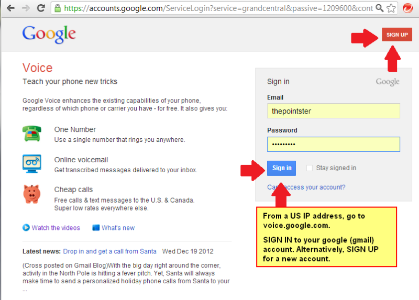Bookmark page with the star icon
Viewport: 419px width, 300px height.
[x=391, y=8]
